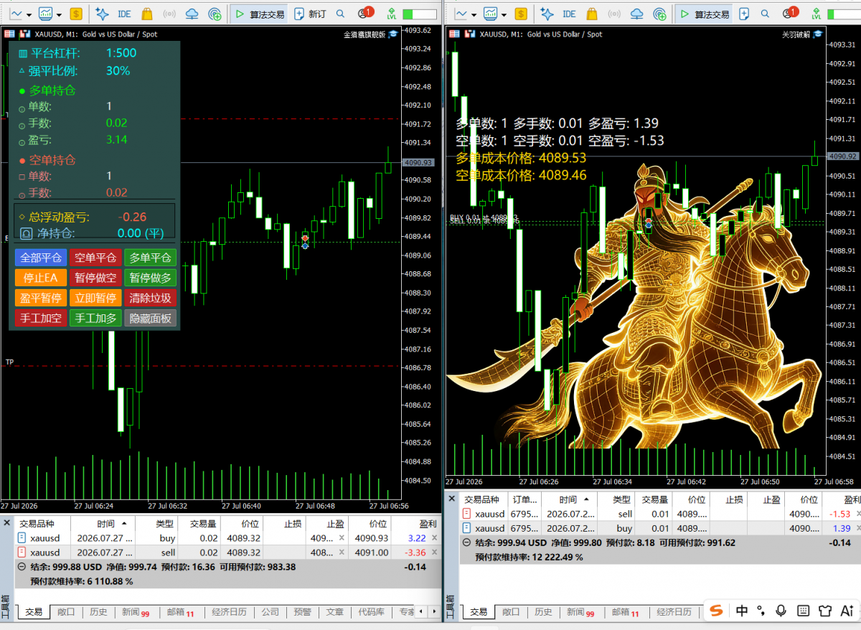
Task: Open 新闻 tab in left window
Action: (x=135, y=612)
